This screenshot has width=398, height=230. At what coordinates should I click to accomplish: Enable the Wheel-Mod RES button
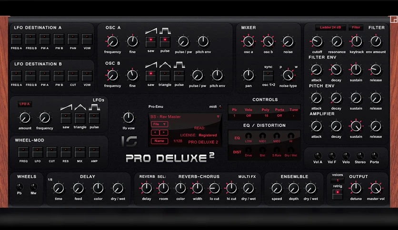(x=66, y=152)
